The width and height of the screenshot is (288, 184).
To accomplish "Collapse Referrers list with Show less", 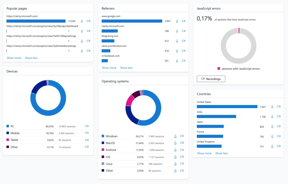I will pos(126,68).
